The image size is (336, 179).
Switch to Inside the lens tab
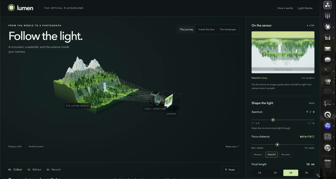click(x=206, y=29)
